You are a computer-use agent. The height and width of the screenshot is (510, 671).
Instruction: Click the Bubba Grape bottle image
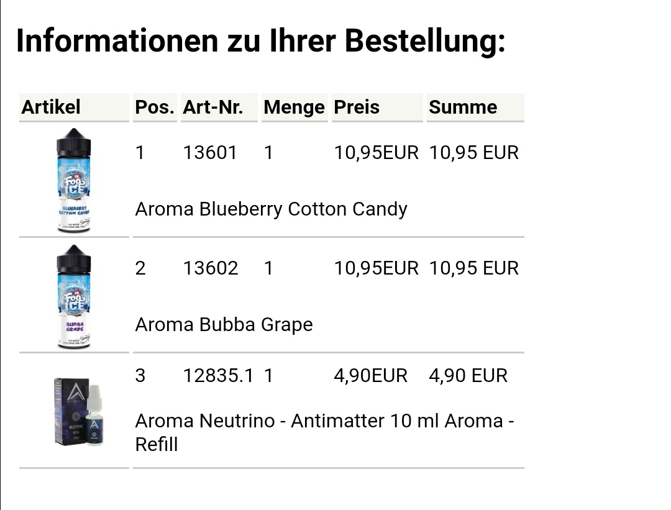[x=74, y=296]
